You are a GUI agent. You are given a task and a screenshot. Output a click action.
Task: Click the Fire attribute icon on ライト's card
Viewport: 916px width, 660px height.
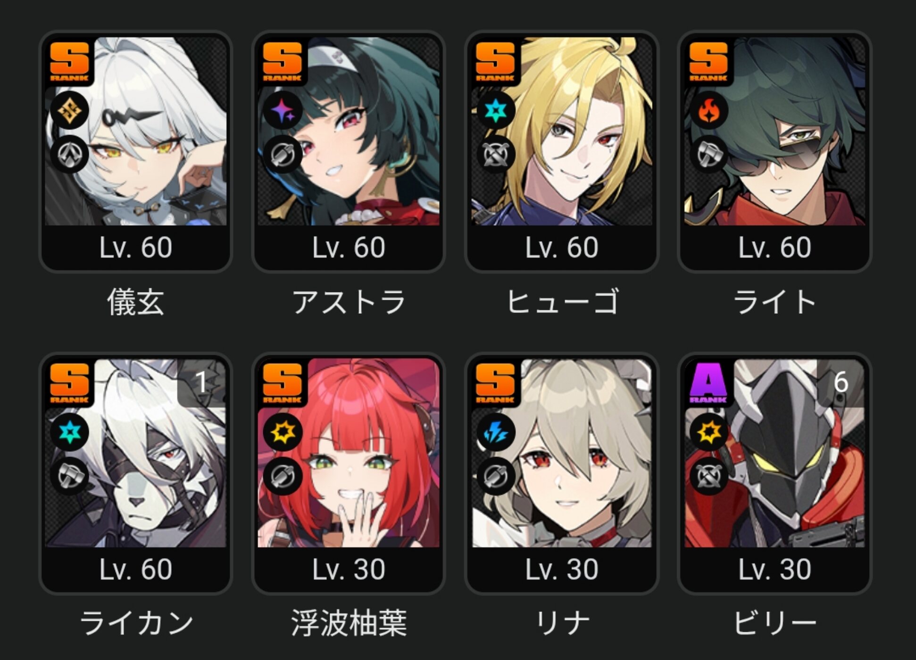click(x=708, y=111)
